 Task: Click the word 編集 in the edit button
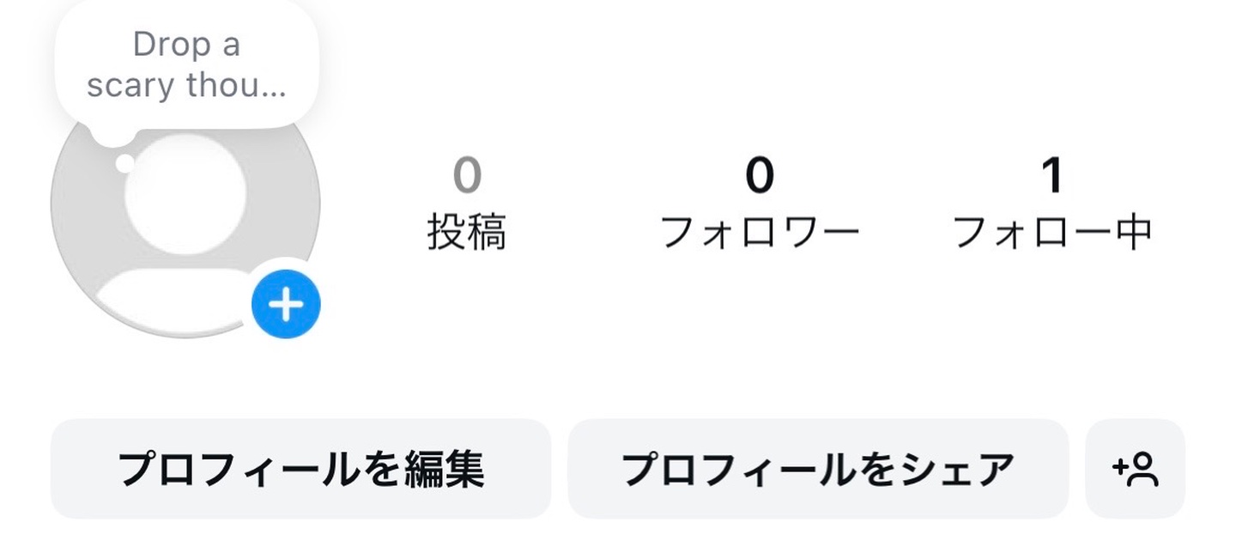pyautogui.click(x=445, y=469)
